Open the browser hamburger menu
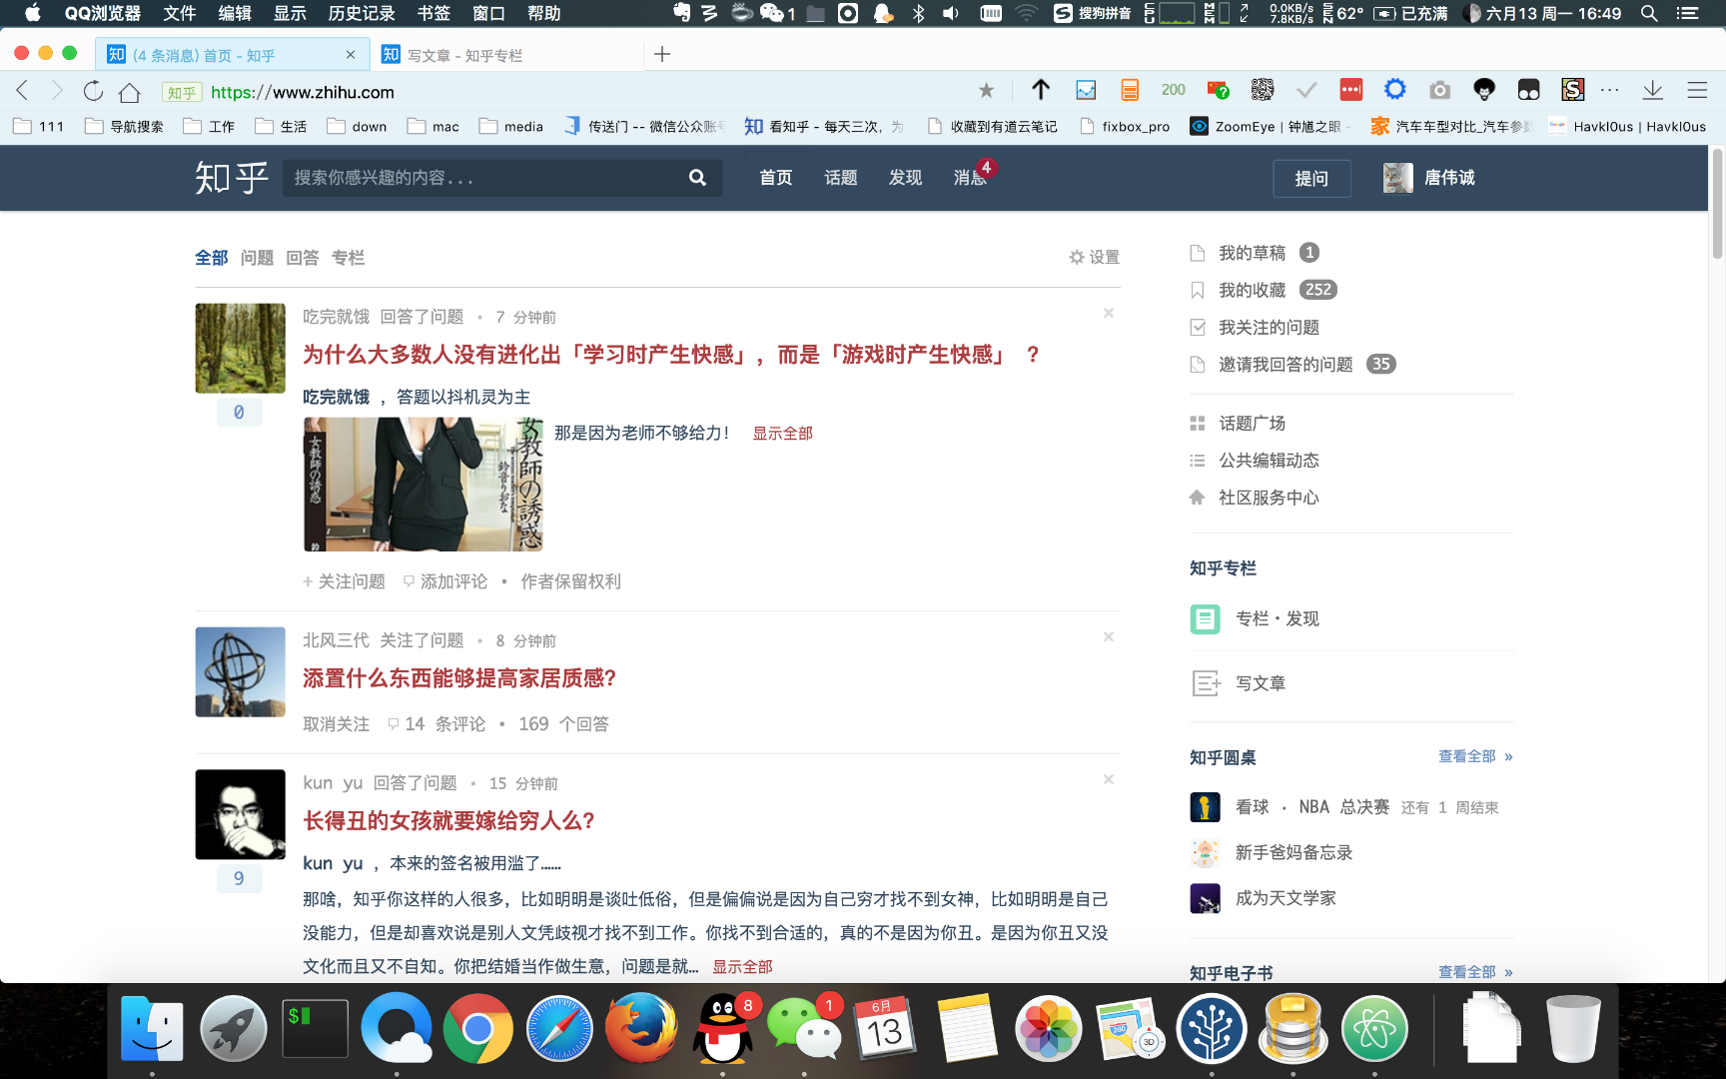Screen dimensions: 1726x1079 click(x=1697, y=91)
